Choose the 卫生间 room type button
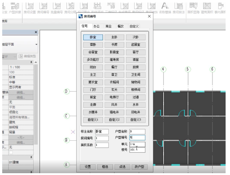 coord(136,75)
